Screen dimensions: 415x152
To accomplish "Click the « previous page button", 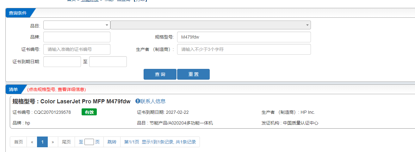I will (x=32, y=142).
